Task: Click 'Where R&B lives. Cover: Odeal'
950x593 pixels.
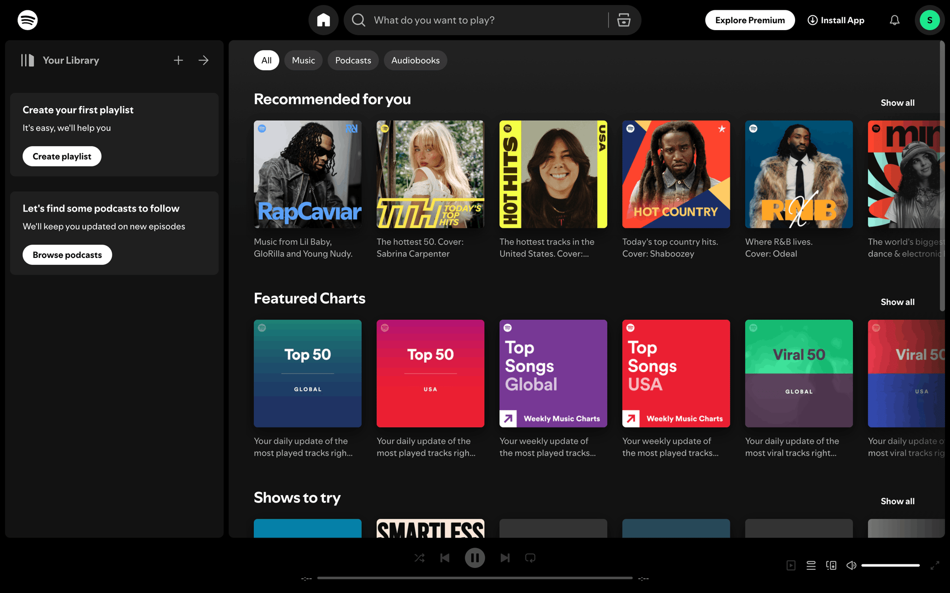Action: (779, 248)
